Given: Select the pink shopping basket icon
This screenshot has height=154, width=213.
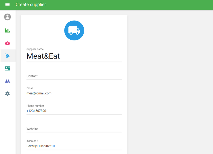Looking at the screenshot, I should click(7, 43).
